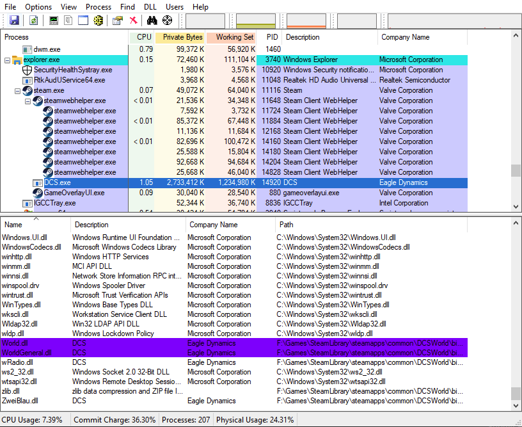Image resolution: width=522 pixels, height=427 pixels.
Task: Open the View menu
Action: coord(69,7)
